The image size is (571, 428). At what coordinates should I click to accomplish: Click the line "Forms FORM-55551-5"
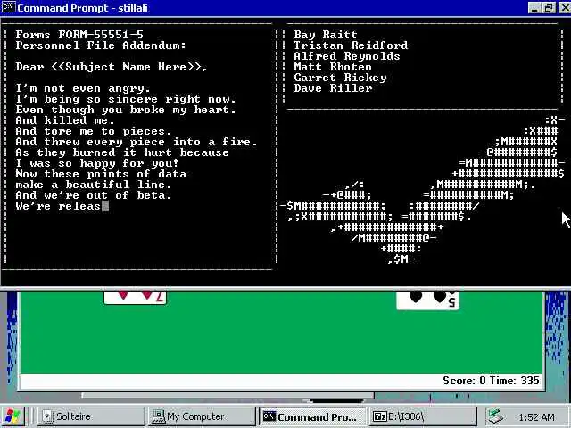(x=79, y=35)
